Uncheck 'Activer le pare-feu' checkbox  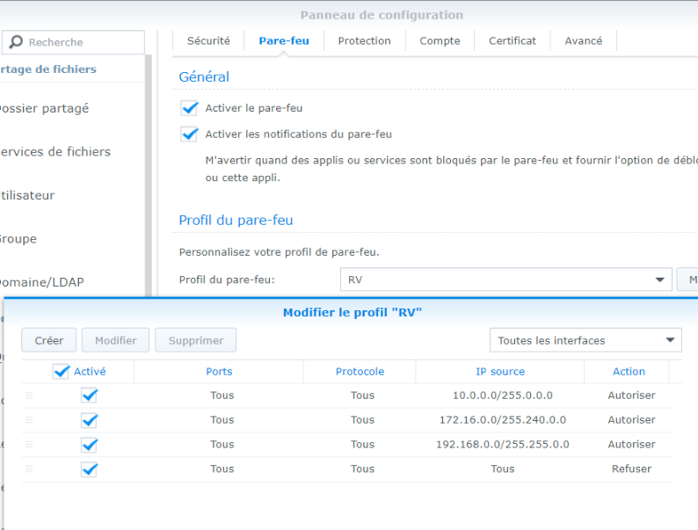click(x=189, y=108)
